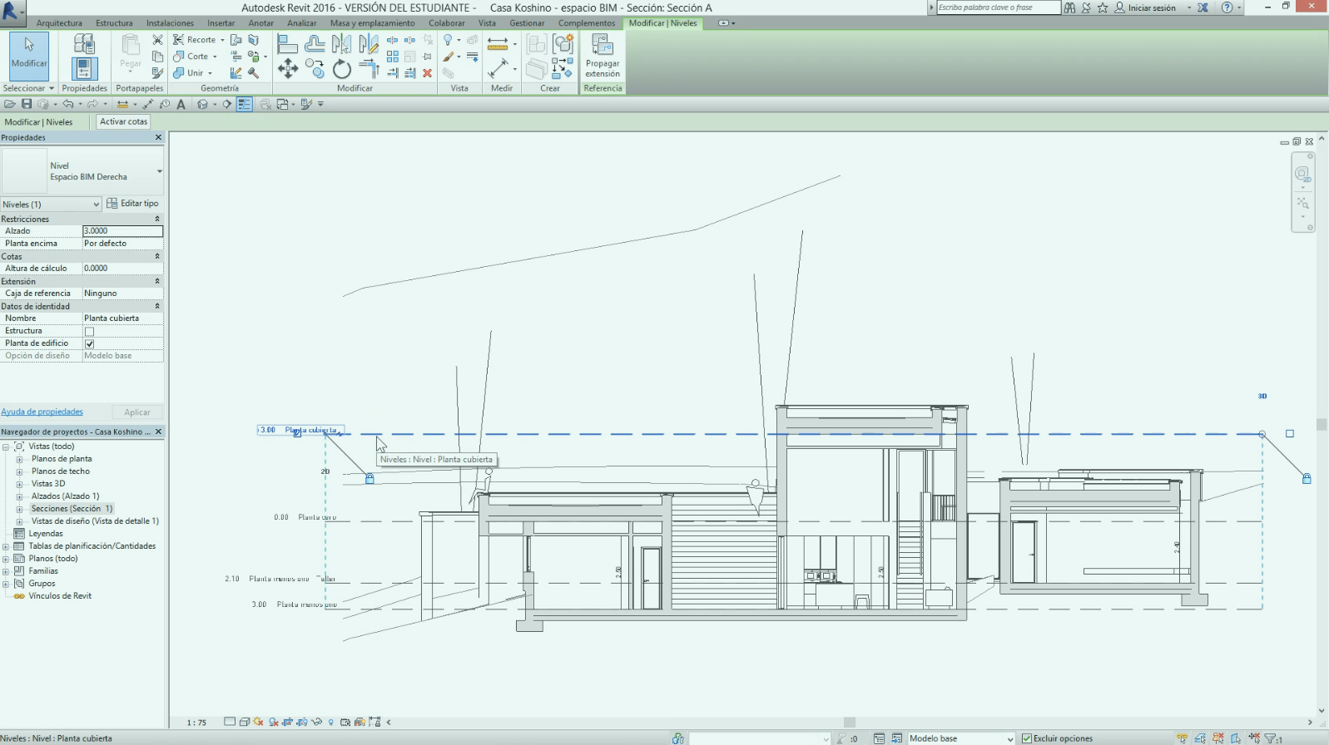Click the Propagar extensión button

[x=603, y=57]
